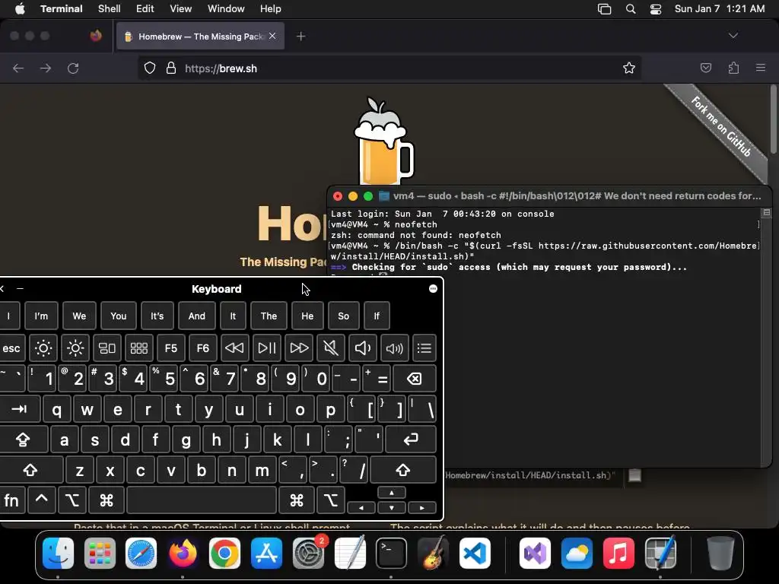Viewport: 779px width, 584px height.
Task: Open Finder from the Dock
Action: [x=58, y=554]
